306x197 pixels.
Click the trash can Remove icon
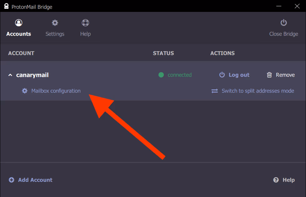click(x=269, y=75)
